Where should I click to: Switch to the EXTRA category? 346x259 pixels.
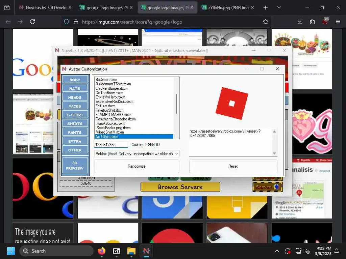[75, 141]
